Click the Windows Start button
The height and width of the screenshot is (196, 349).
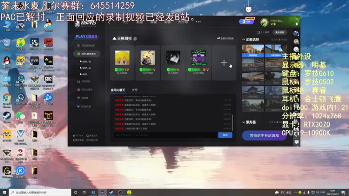4,193
